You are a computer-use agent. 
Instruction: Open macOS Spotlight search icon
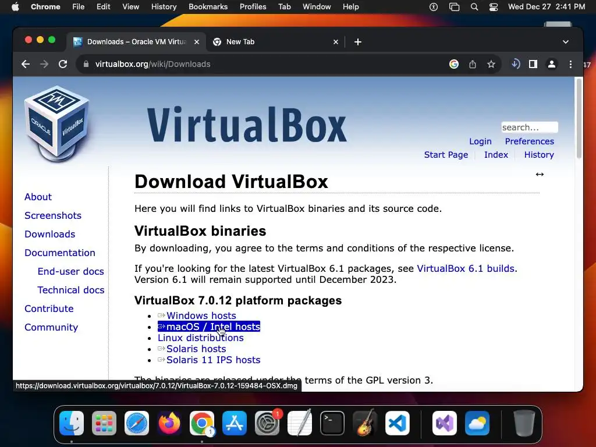click(474, 7)
